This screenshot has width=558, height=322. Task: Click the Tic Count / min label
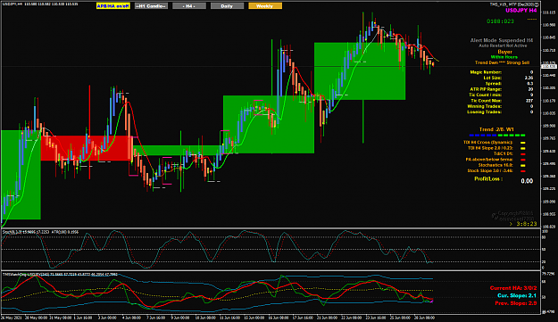pos(486,95)
